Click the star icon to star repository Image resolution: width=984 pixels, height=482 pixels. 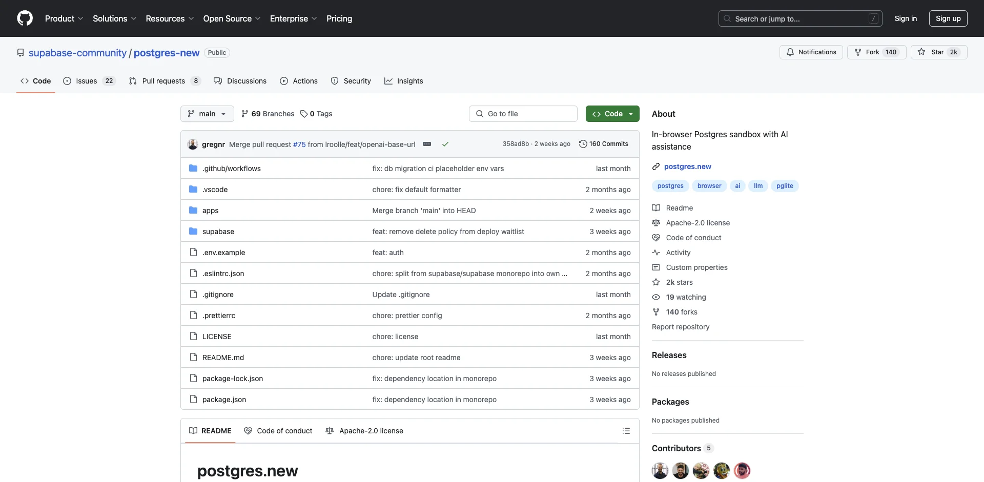coord(921,52)
